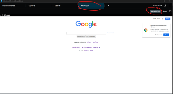Open the user status icon
Screen dimensions: 173x94
tap(165, 6)
